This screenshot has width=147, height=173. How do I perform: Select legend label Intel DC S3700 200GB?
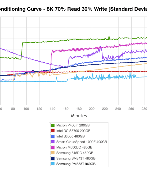73,131
